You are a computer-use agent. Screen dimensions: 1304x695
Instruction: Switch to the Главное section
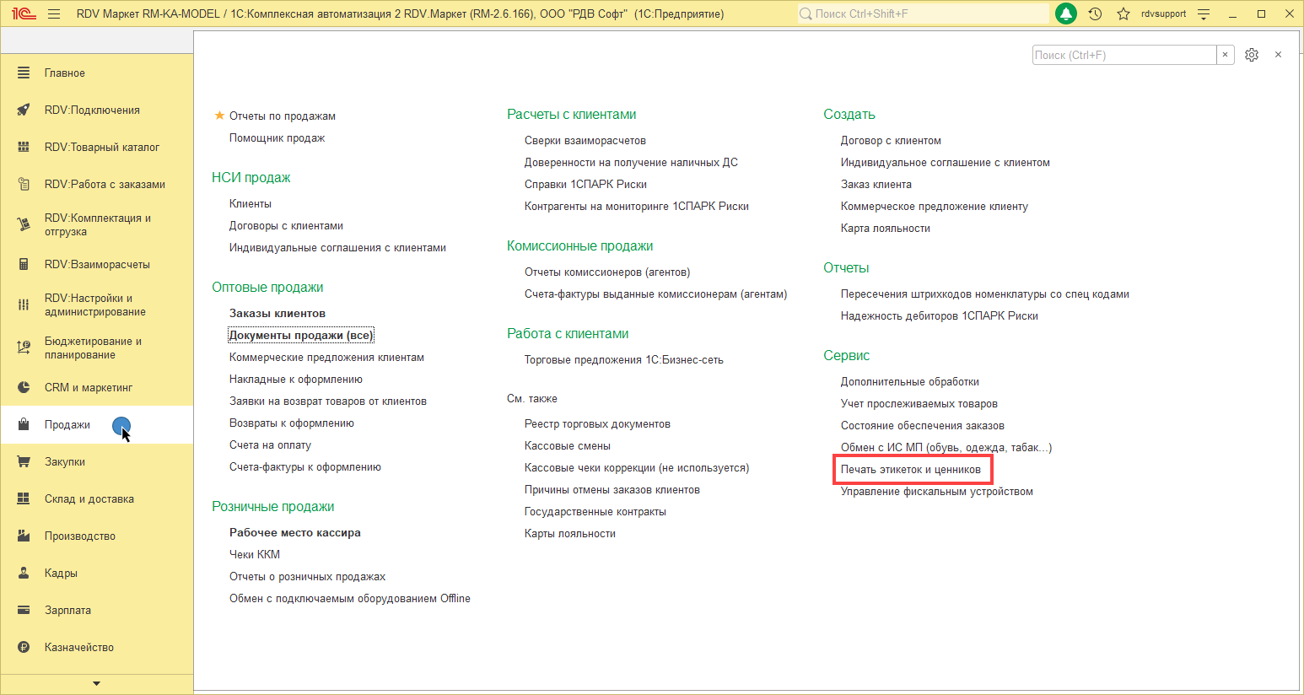pos(65,73)
